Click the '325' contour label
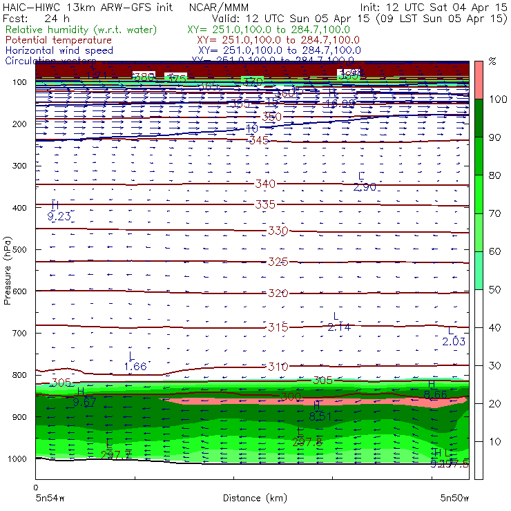The height and width of the screenshot is (511, 511). tap(278, 262)
